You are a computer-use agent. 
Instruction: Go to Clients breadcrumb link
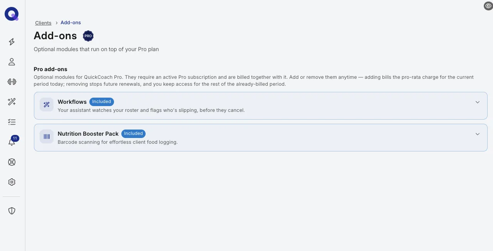pyautogui.click(x=43, y=23)
